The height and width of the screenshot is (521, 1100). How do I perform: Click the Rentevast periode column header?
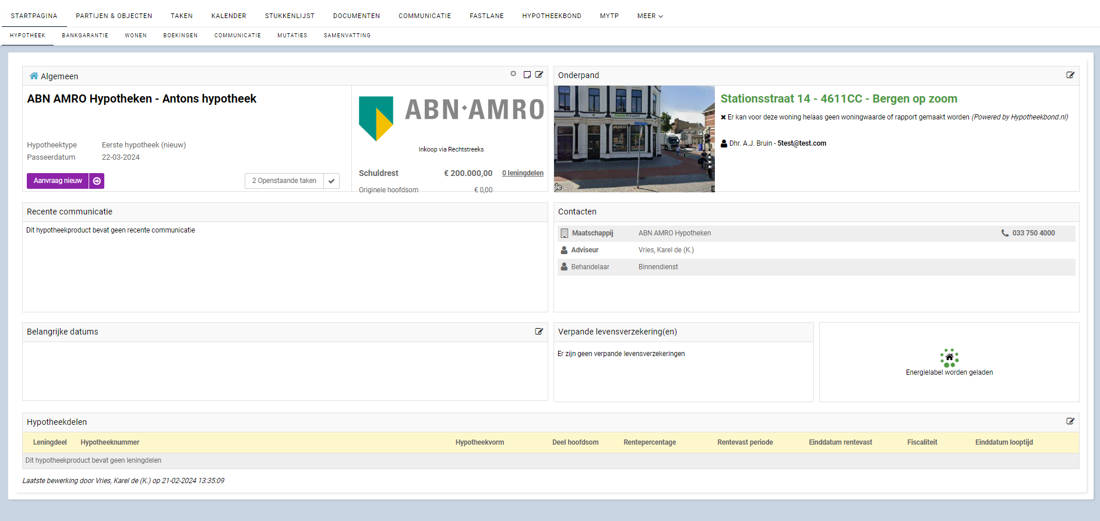click(745, 442)
